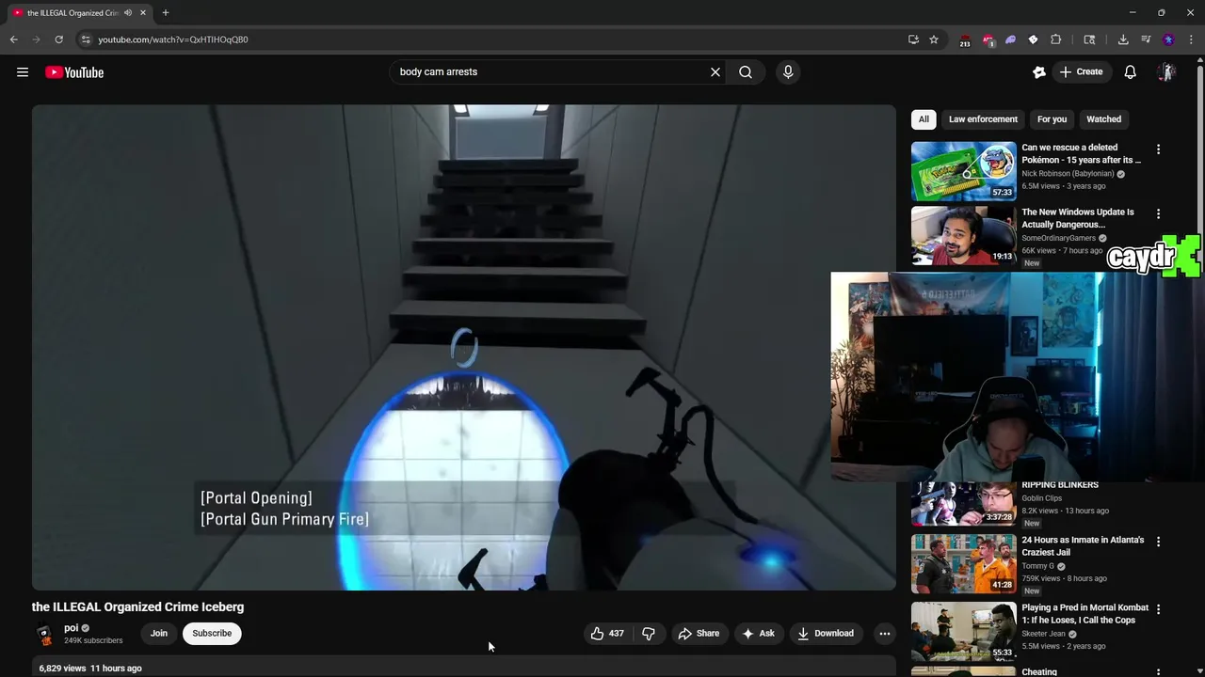The image size is (1205, 677).
Task: Open Tommy G channel name
Action: 1038,566
